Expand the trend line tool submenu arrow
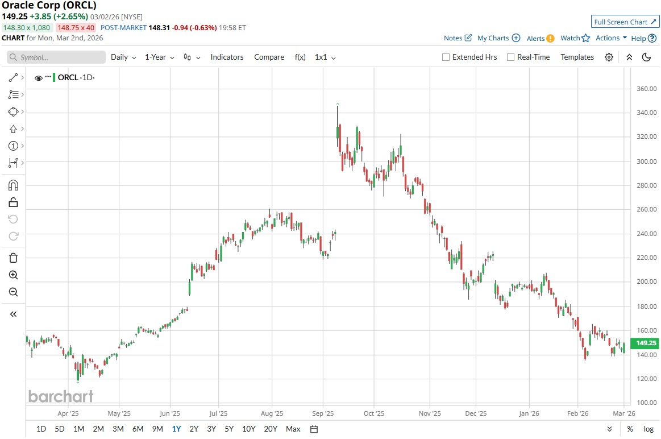The image size is (661, 439). click(x=22, y=77)
